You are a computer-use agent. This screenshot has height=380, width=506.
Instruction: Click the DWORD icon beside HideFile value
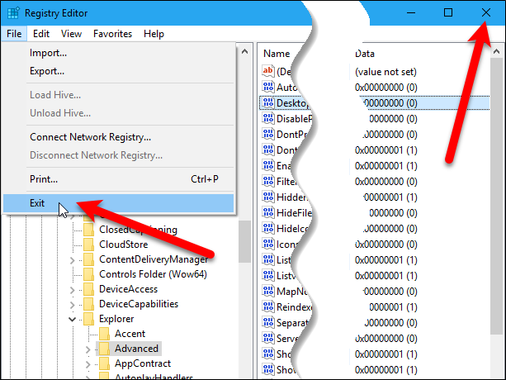tap(267, 213)
